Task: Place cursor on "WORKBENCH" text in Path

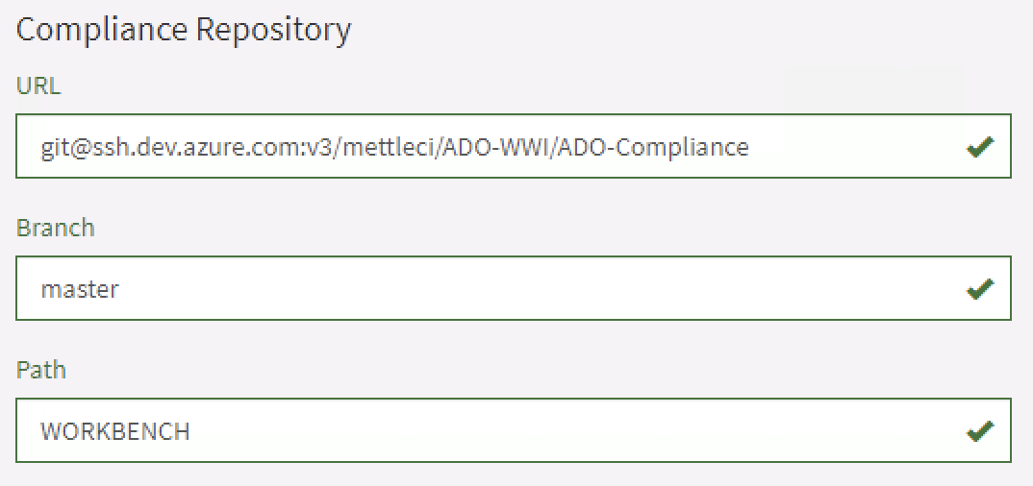Action: tap(114, 431)
